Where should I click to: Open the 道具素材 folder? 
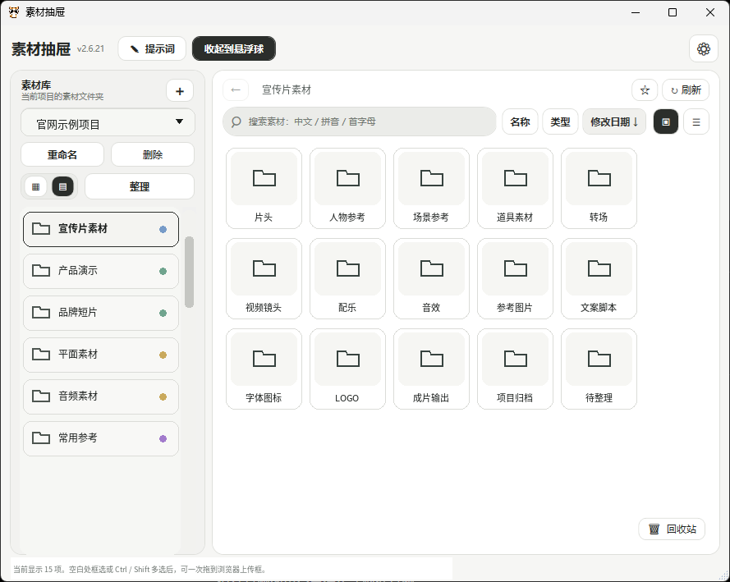(516, 189)
